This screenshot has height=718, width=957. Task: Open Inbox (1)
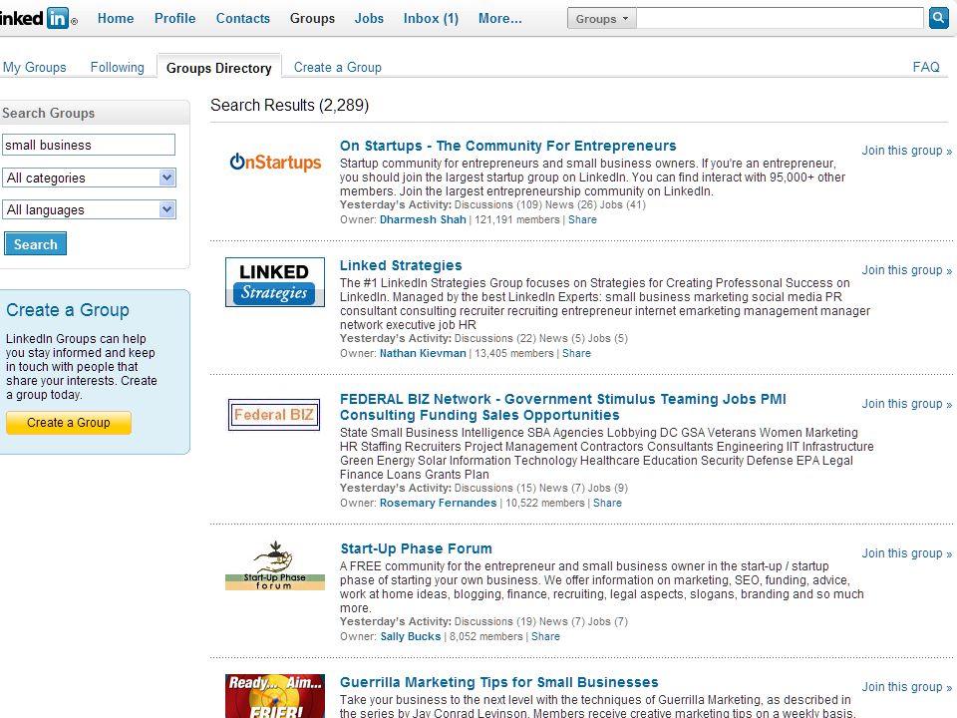(x=431, y=18)
